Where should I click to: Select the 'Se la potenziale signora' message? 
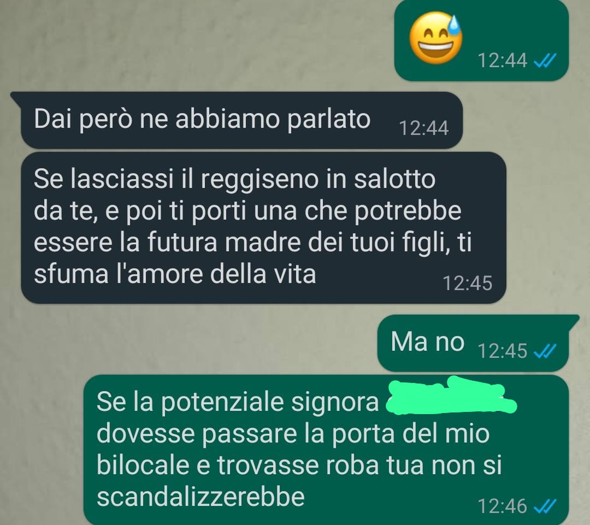click(326, 450)
